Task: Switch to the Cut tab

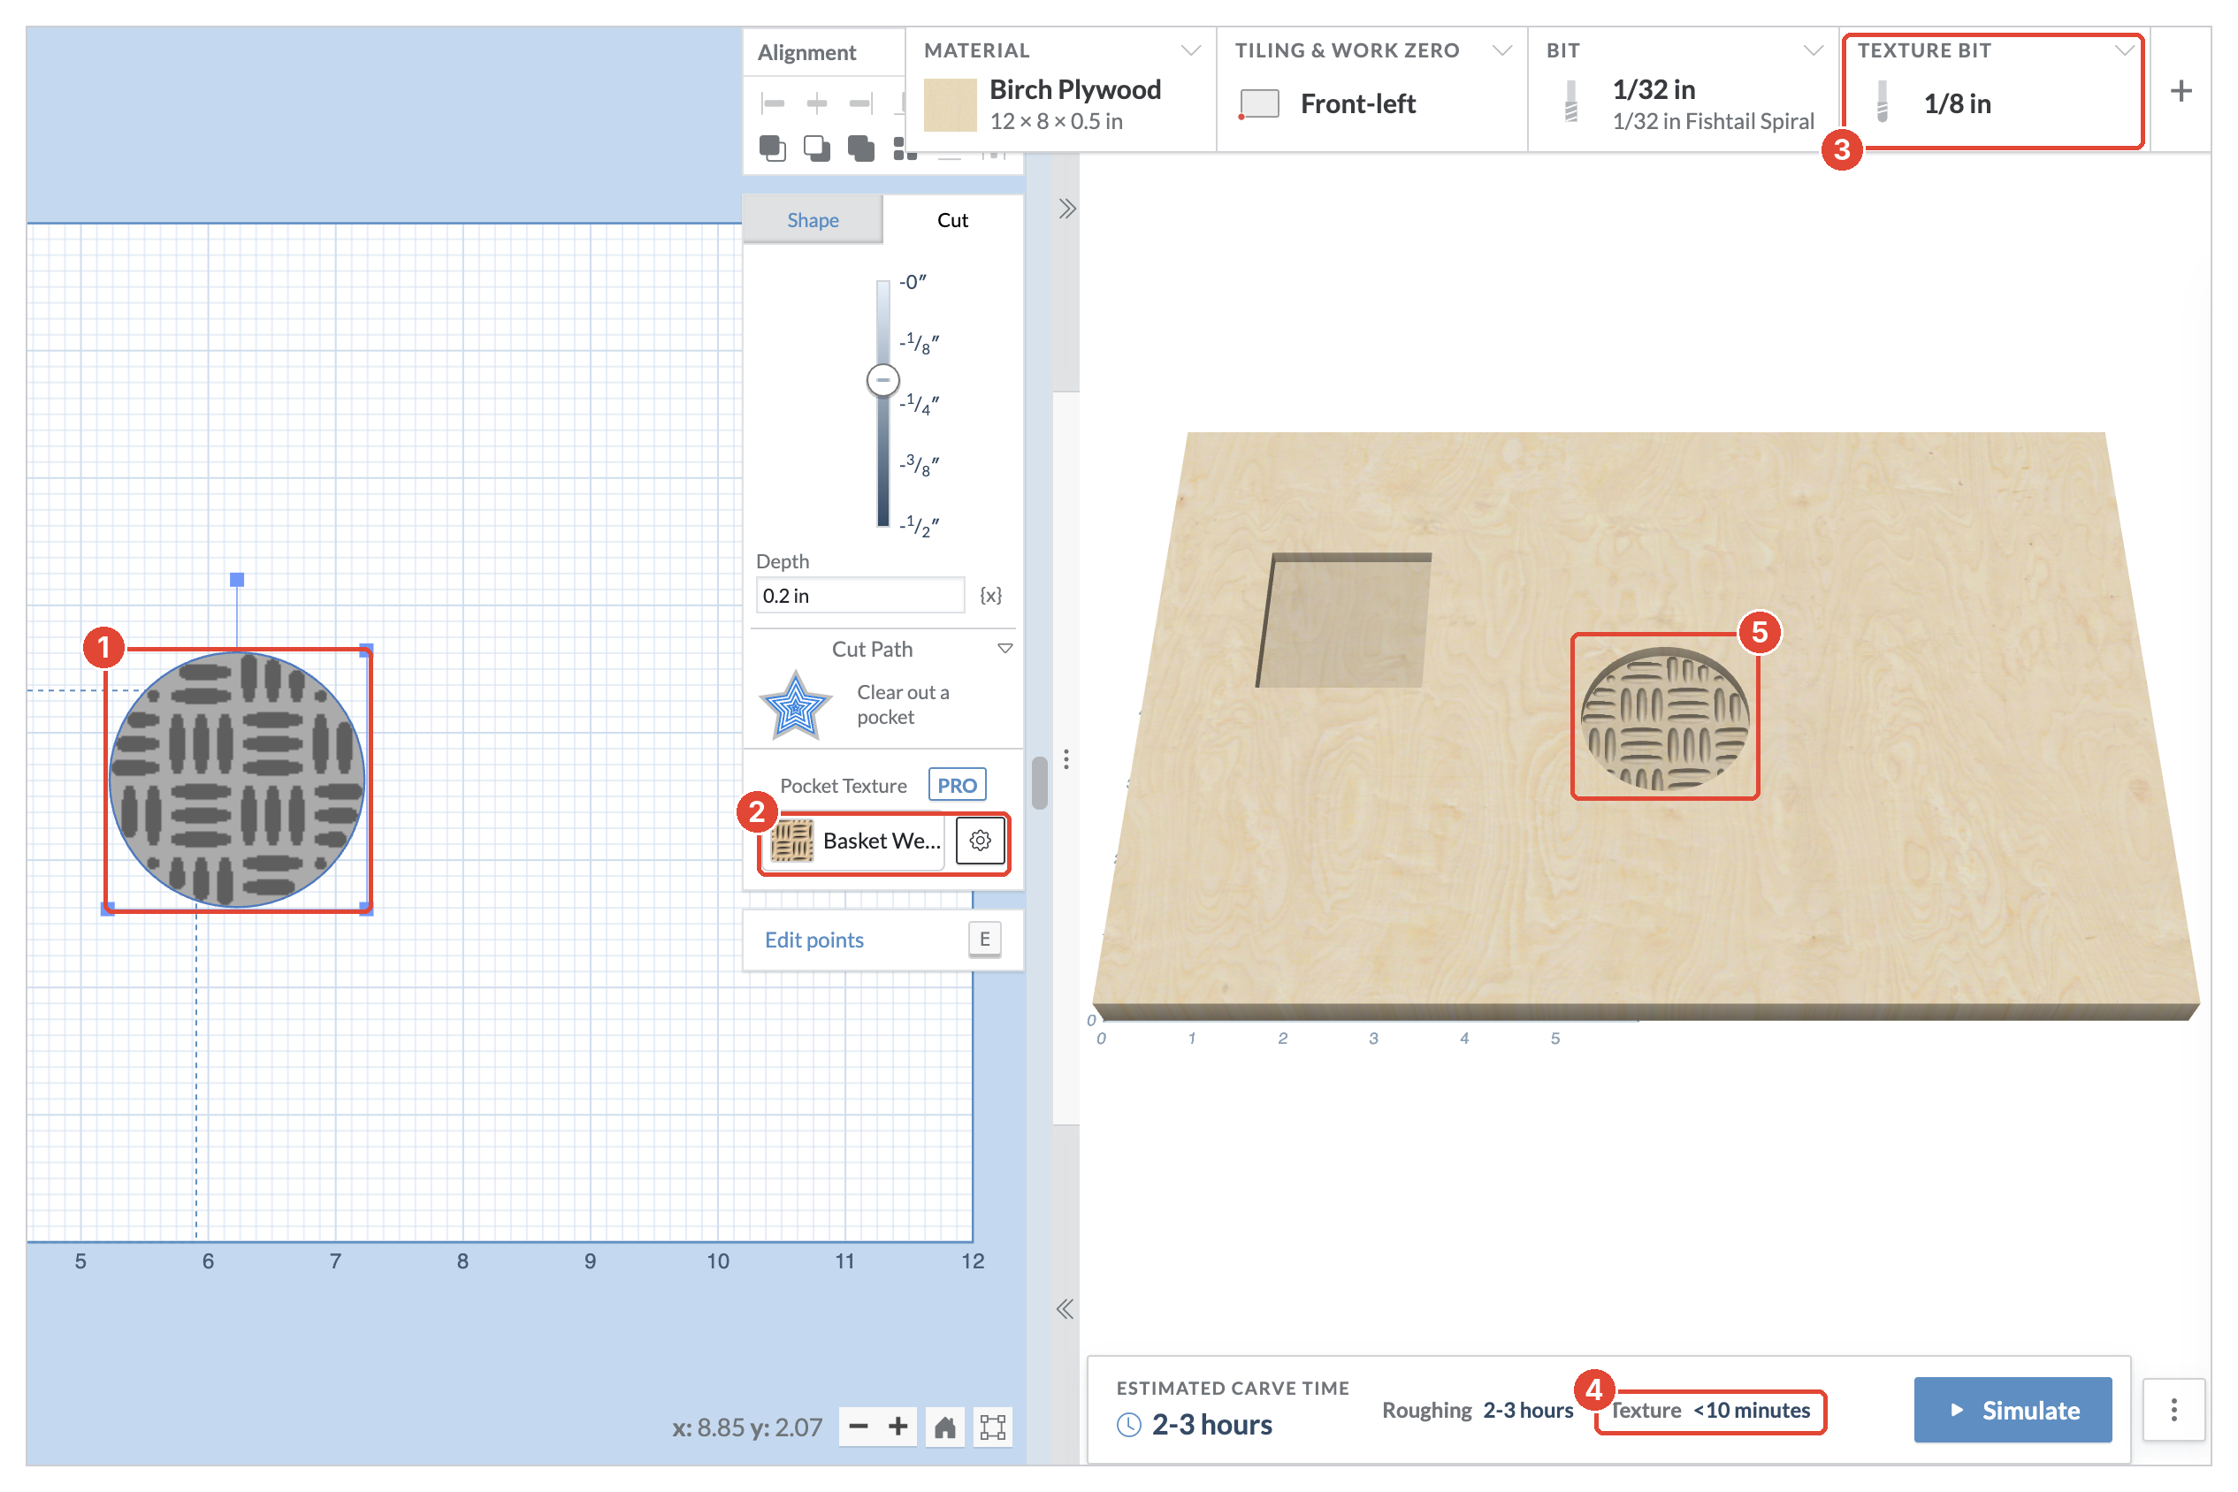Action: pyautogui.click(x=953, y=220)
